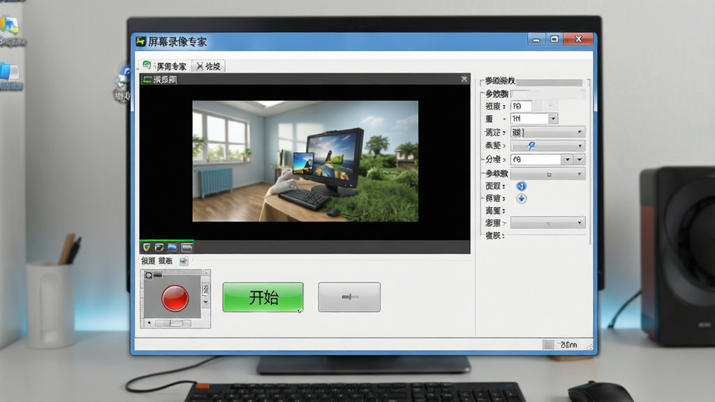Click the small icon above the record panel's down arrow
This screenshot has height=402, width=715.
206,290
